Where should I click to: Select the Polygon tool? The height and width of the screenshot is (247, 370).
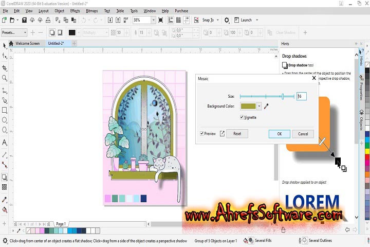coord(4,130)
